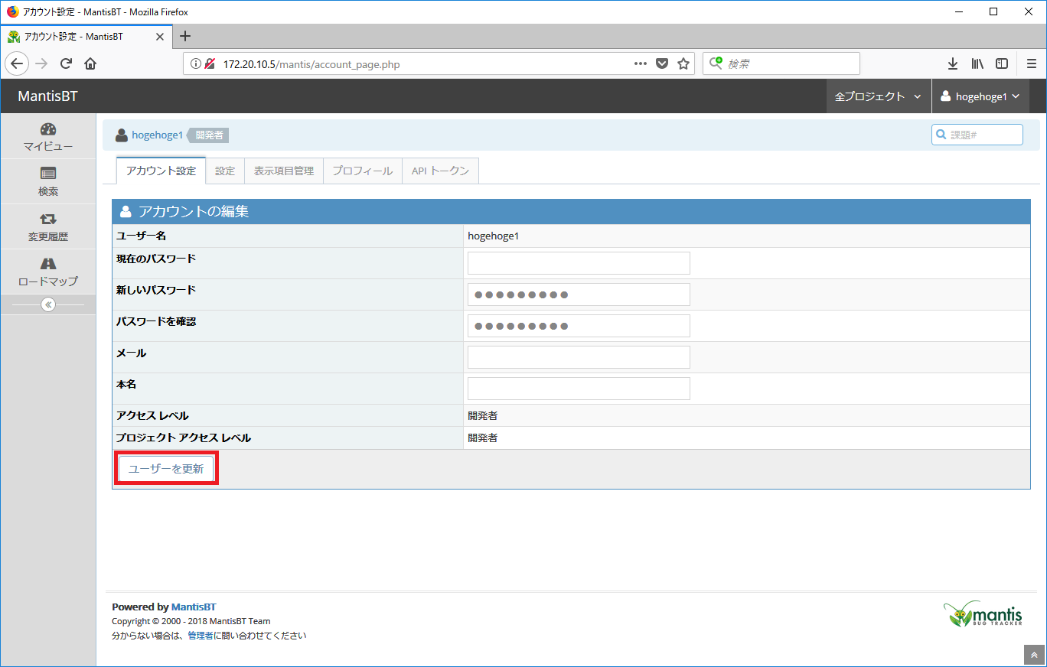Click the scroll-to-top arrow at bottom right
Viewport: 1047px width, 667px height.
[1033, 655]
